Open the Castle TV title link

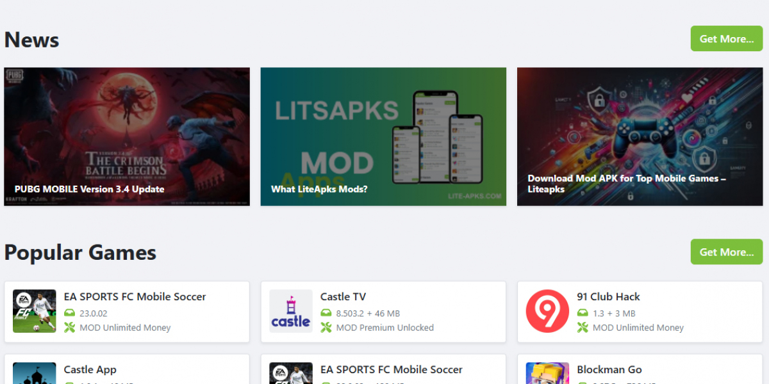point(343,297)
